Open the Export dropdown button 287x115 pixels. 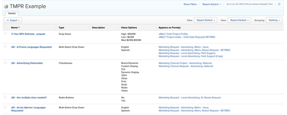point(13,20)
